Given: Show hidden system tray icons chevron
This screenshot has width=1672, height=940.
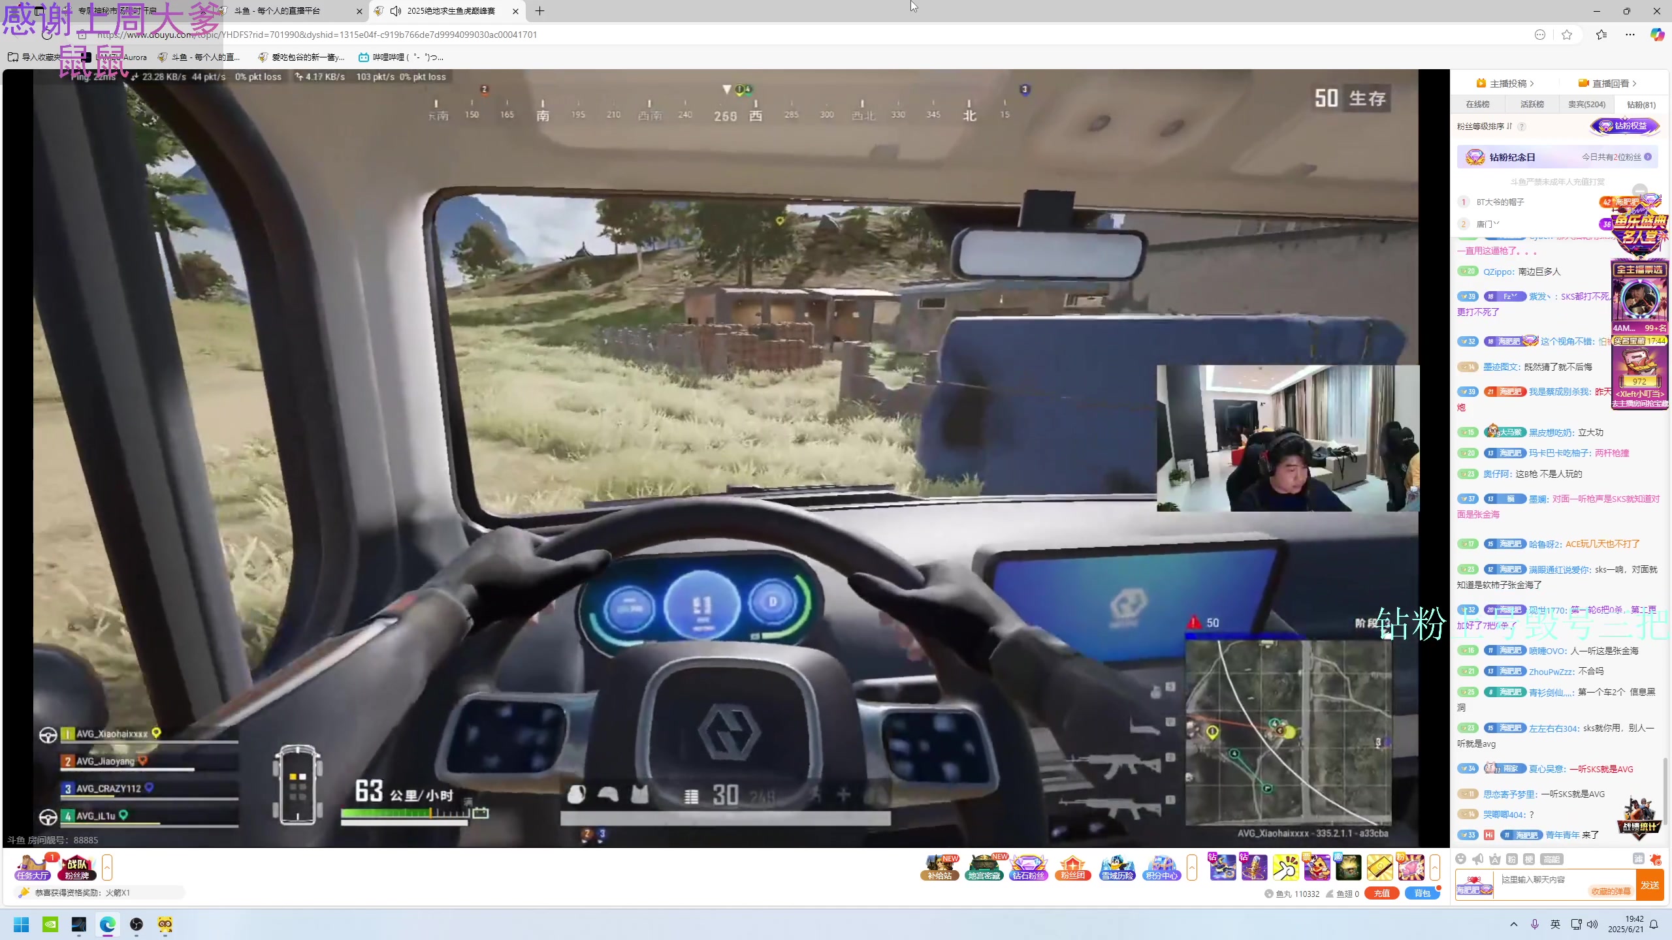Looking at the screenshot, I should tap(1514, 924).
